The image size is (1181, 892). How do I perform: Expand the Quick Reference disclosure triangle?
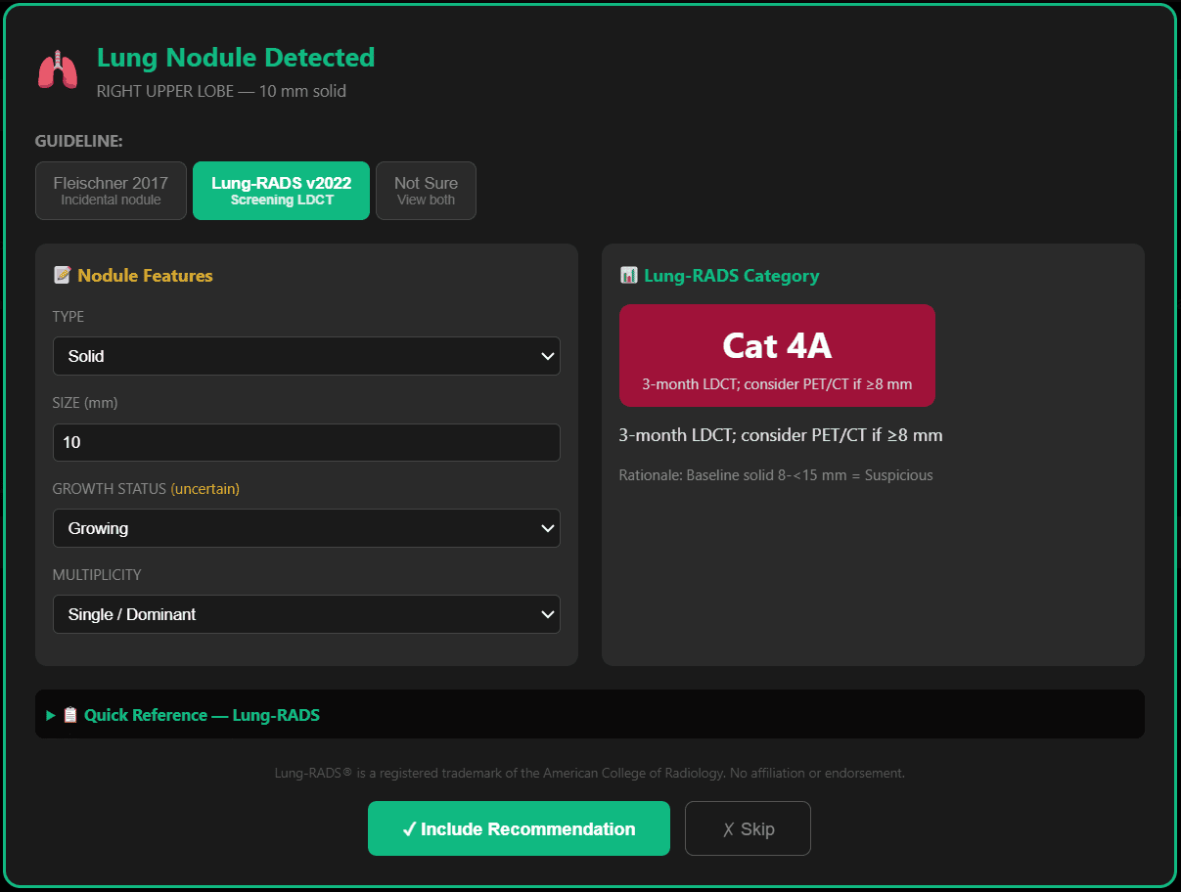(51, 715)
